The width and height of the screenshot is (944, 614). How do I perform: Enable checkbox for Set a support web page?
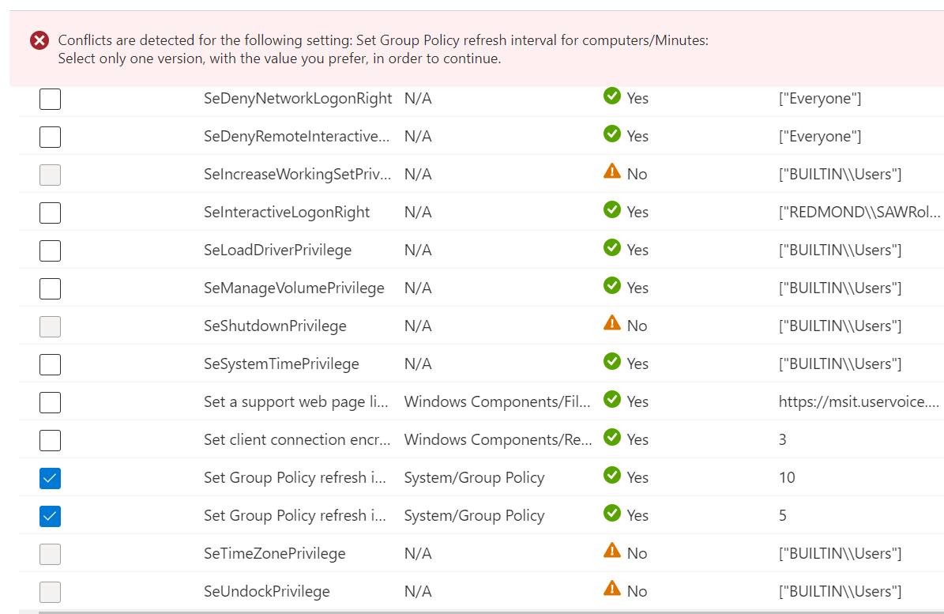(x=50, y=402)
